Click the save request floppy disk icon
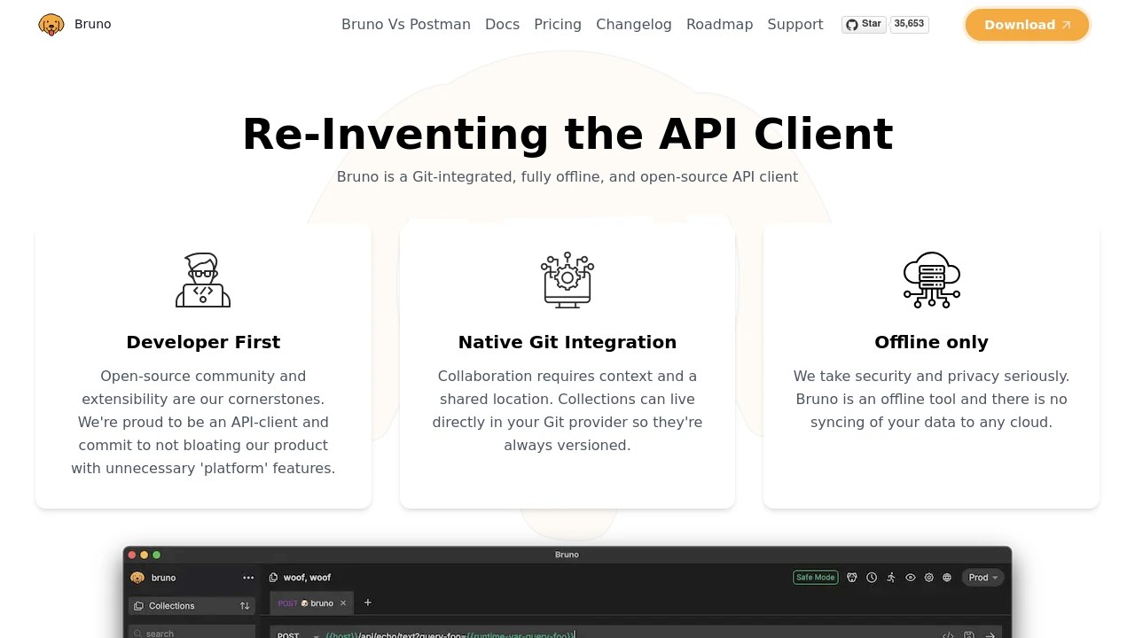The width and height of the screenshot is (1135, 638). point(969,634)
